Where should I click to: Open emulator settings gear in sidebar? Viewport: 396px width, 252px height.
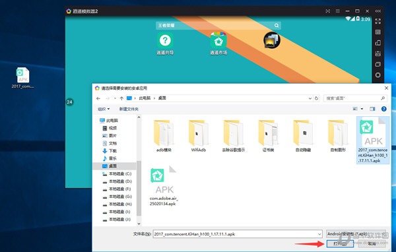(x=378, y=75)
